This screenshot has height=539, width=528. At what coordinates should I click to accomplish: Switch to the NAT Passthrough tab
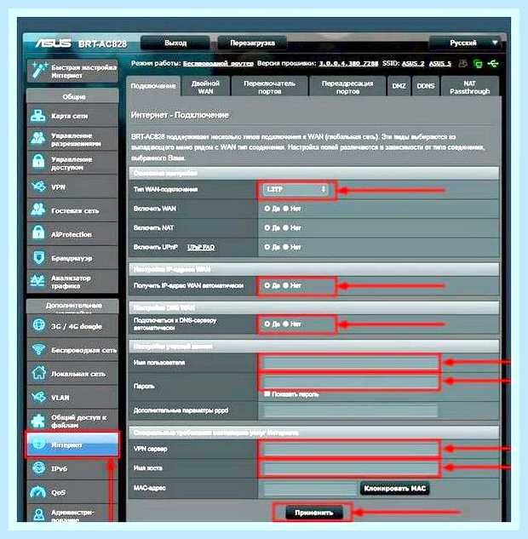pos(469,87)
